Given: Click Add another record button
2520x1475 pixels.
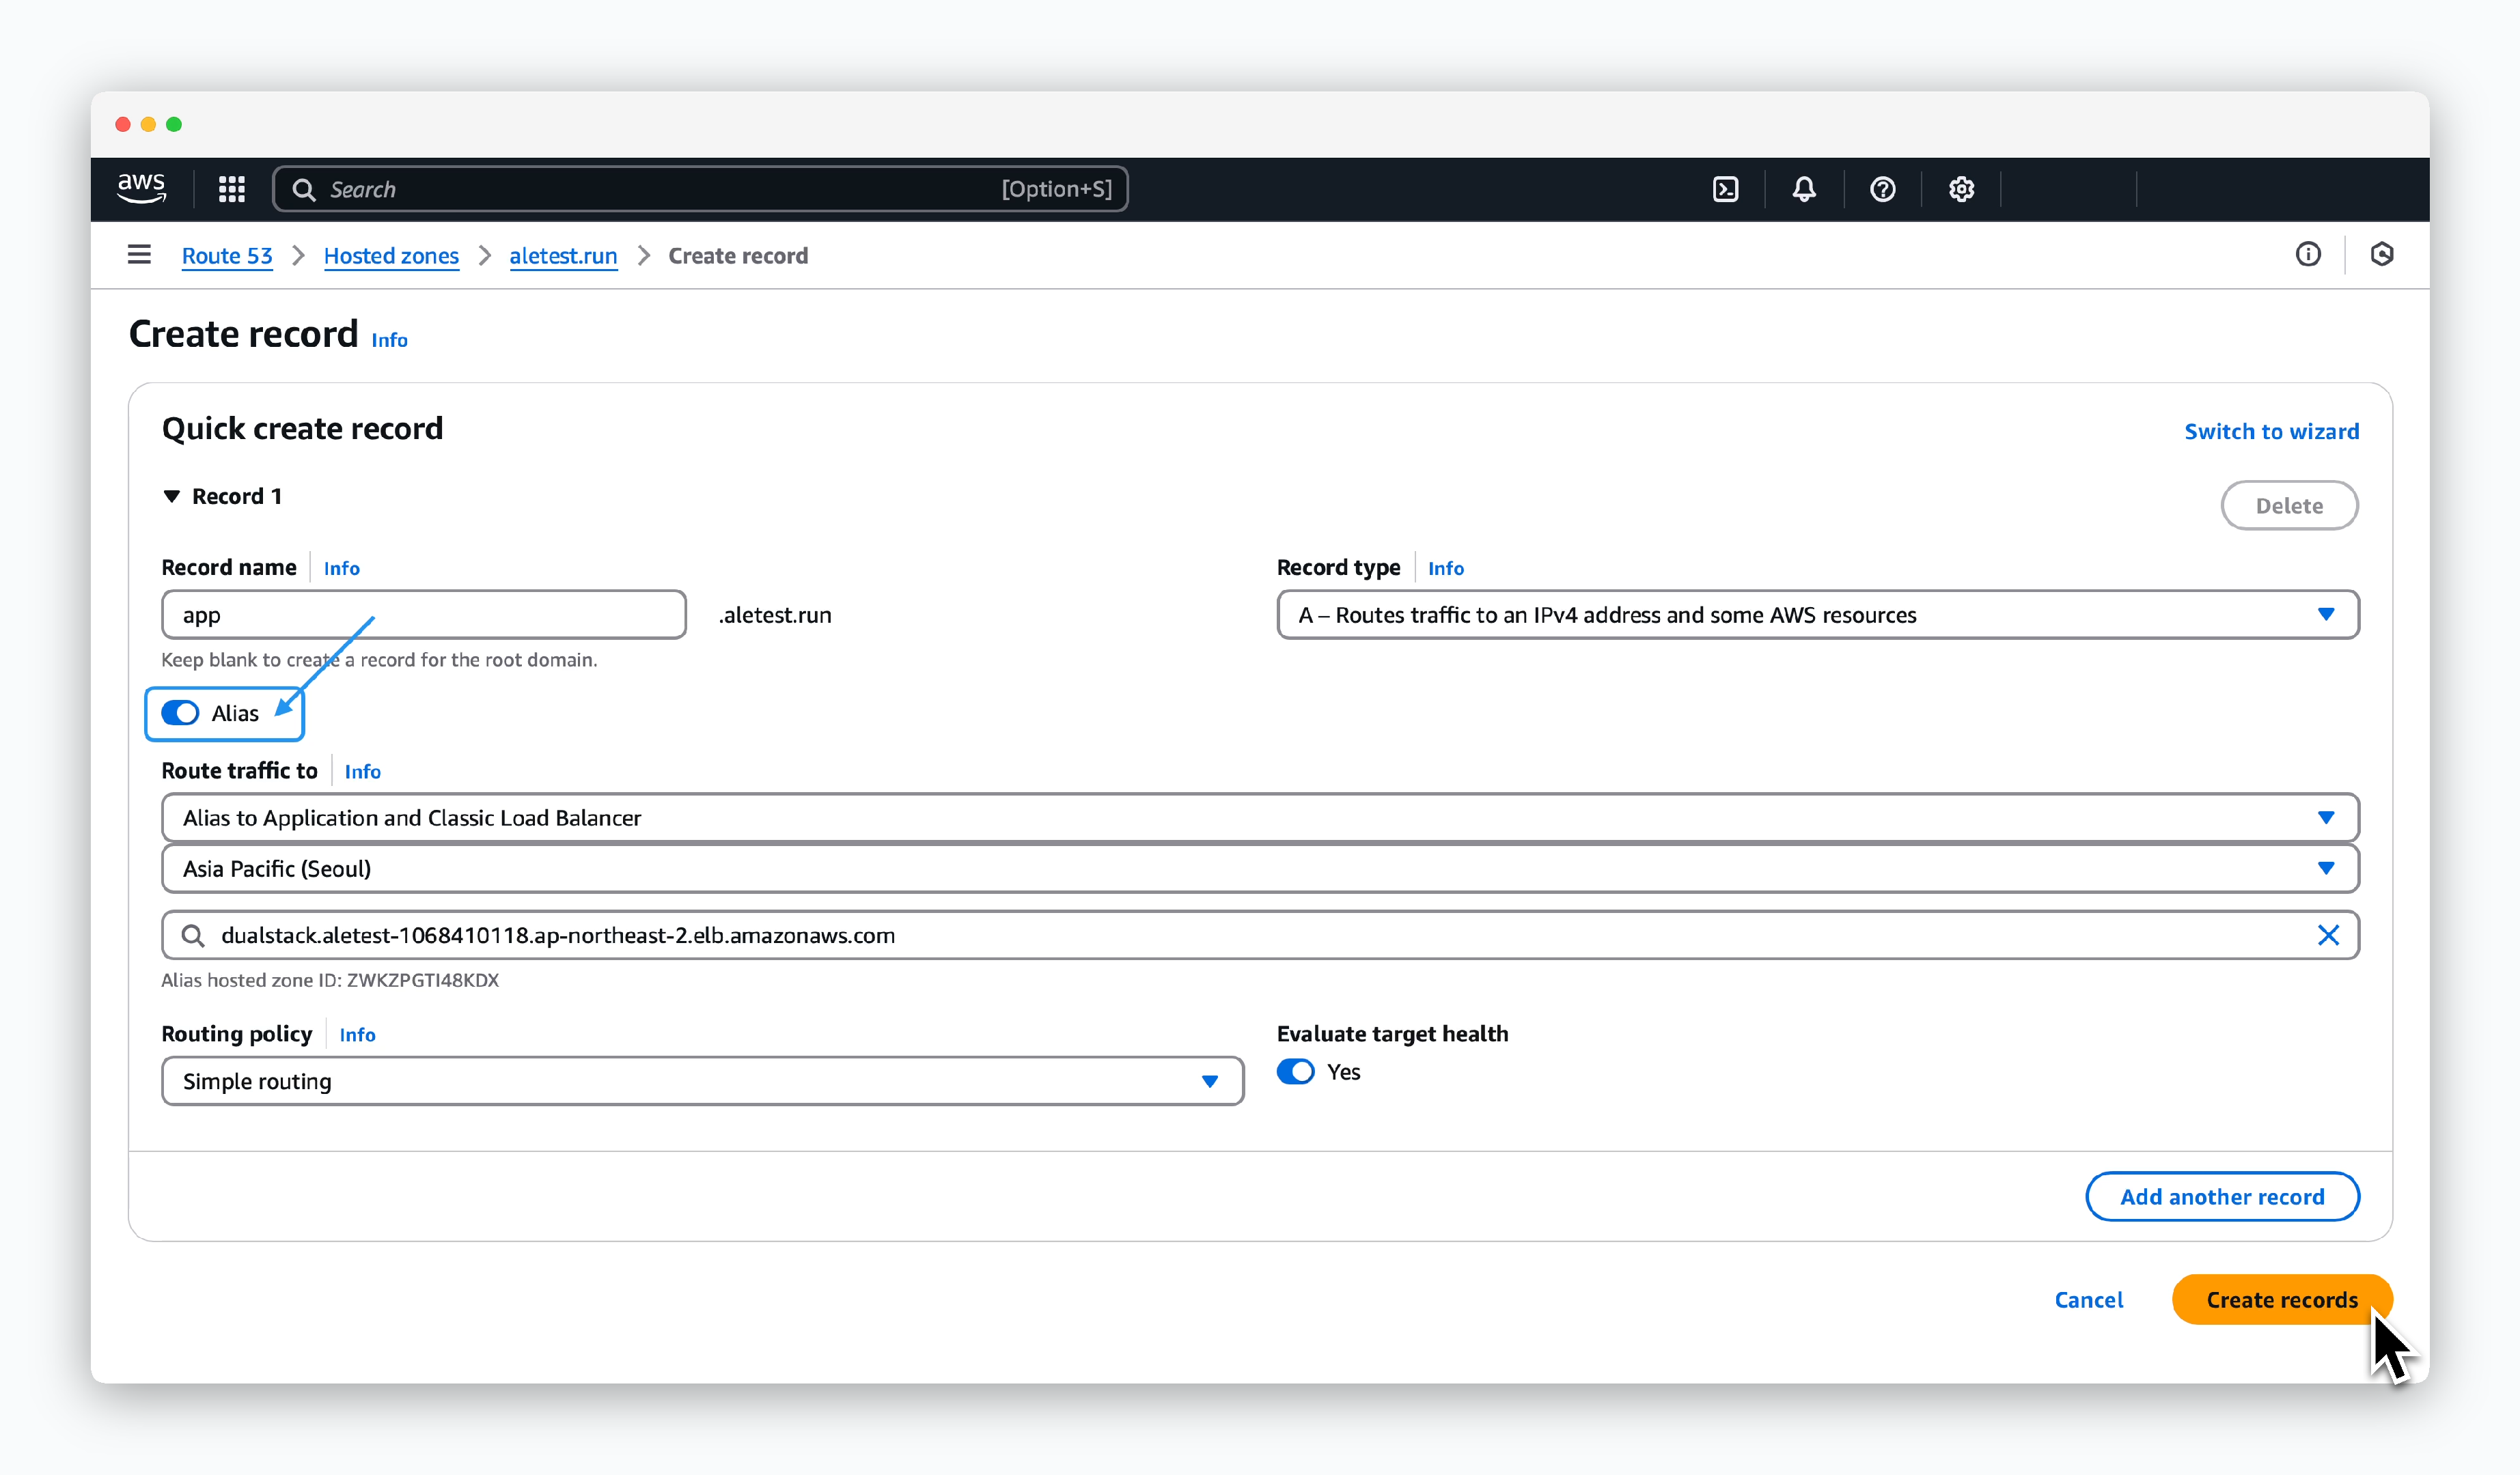Looking at the screenshot, I should click(x=2222, y=1197).
